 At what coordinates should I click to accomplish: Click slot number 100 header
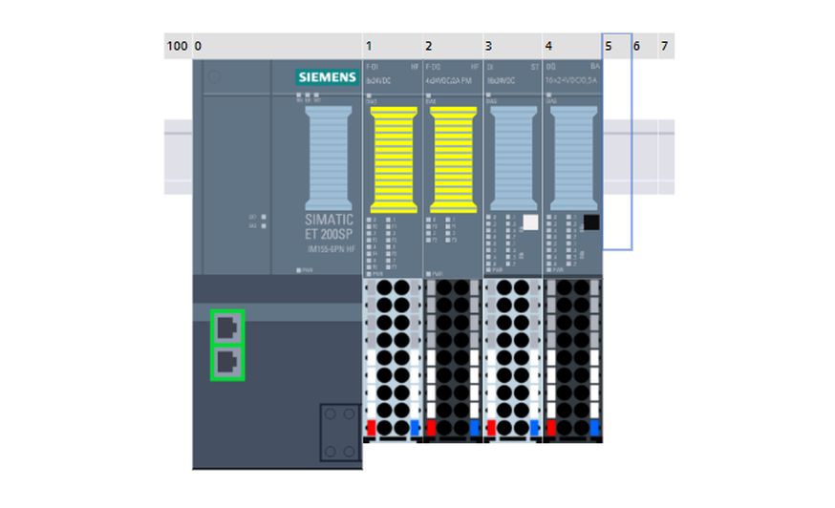[178, 46]
